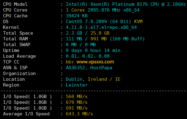Select the "bbr" TCP congestion value
Screen dimensions: 187x119
pos(70,62)
